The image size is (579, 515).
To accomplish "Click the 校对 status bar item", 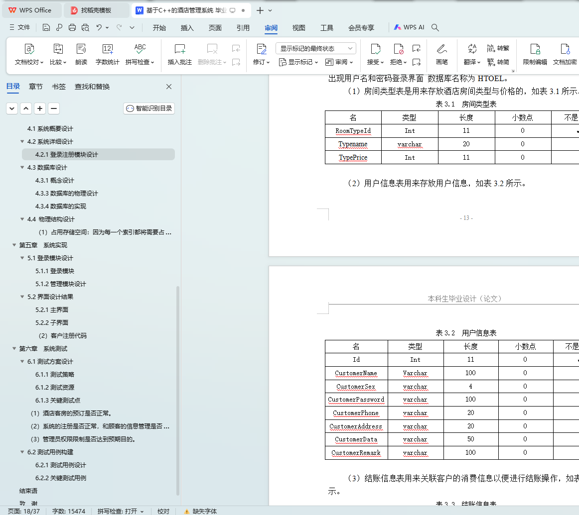I will click(x=163, y=512).
